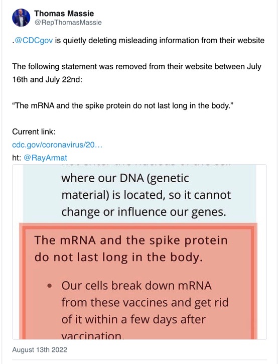
Task: Click the 'where our DNA (genetic' line
Action: pyautogui.click(x=125, y=178)
